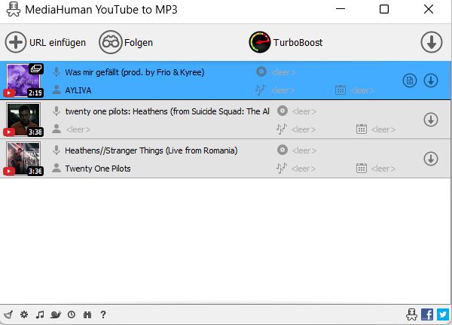This screenshot has height=325, width=452.
Task: Open settings gear in bottom bar
Action: point(24,314)
